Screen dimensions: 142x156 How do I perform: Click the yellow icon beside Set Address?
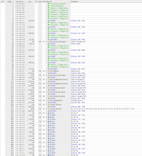49,71
